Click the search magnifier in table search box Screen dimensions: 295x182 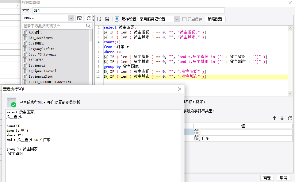tap(88, 26)
